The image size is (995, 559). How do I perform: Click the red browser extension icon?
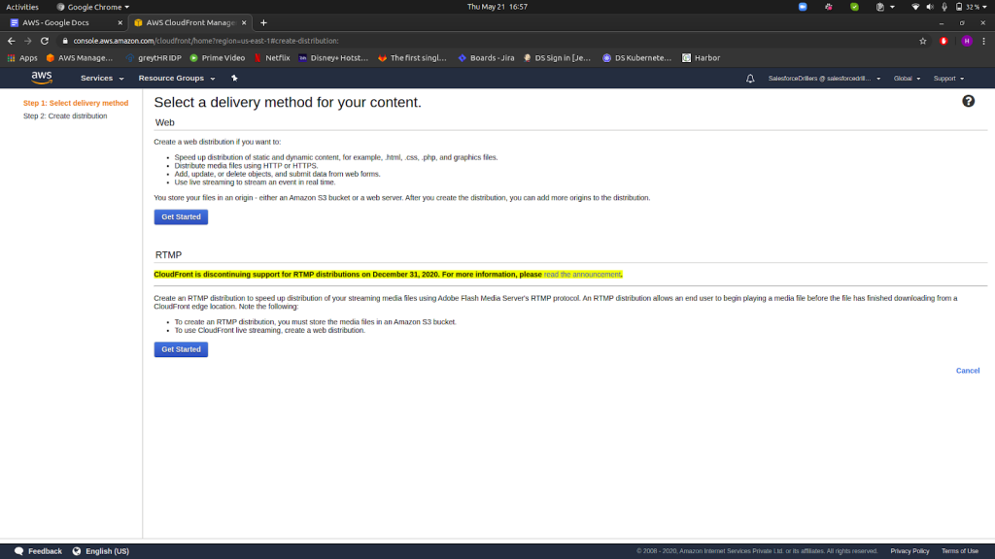pyautogui.click(x=944, y=41)
